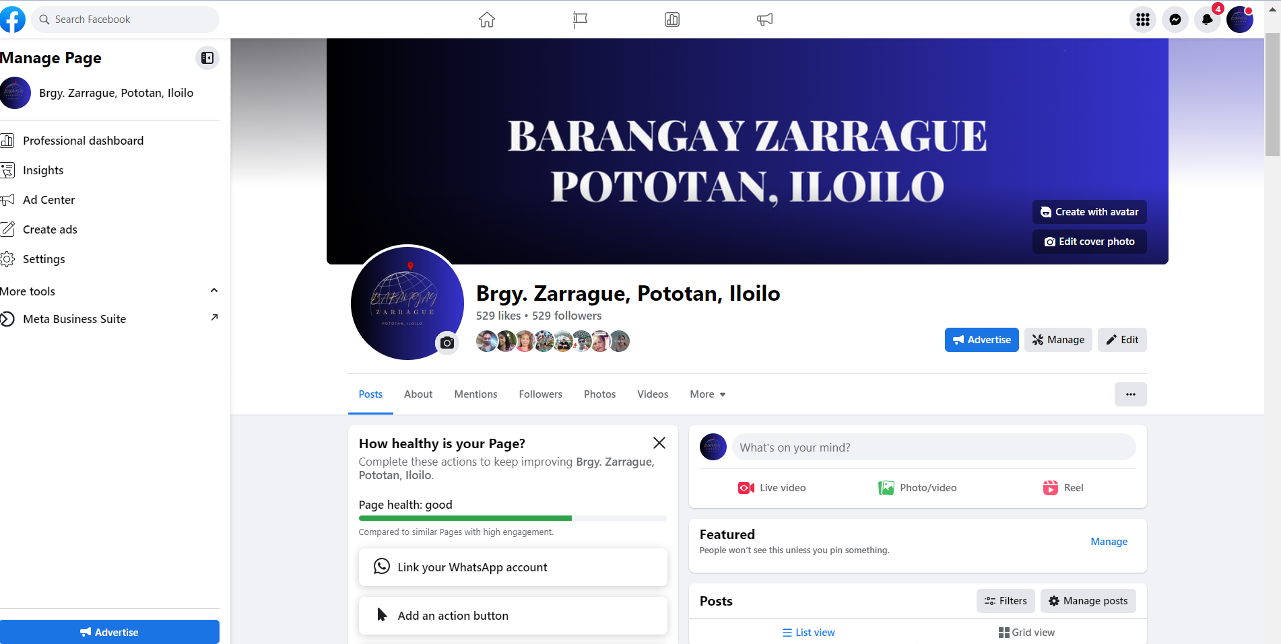The height and width of the screenshot is (644, 1281).
Task: Switch posts to Grid view
Action: (1027, 633)
